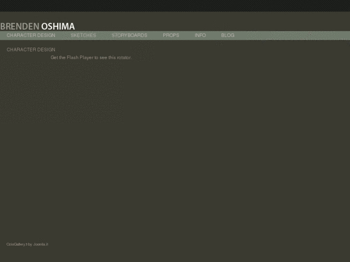
Task: Go to the Sketches page
Action: point(83,35)
